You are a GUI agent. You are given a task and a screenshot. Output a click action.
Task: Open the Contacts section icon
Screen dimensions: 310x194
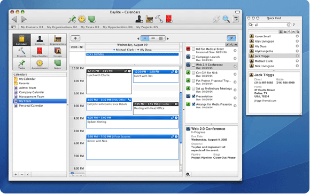tap(40, 40)
